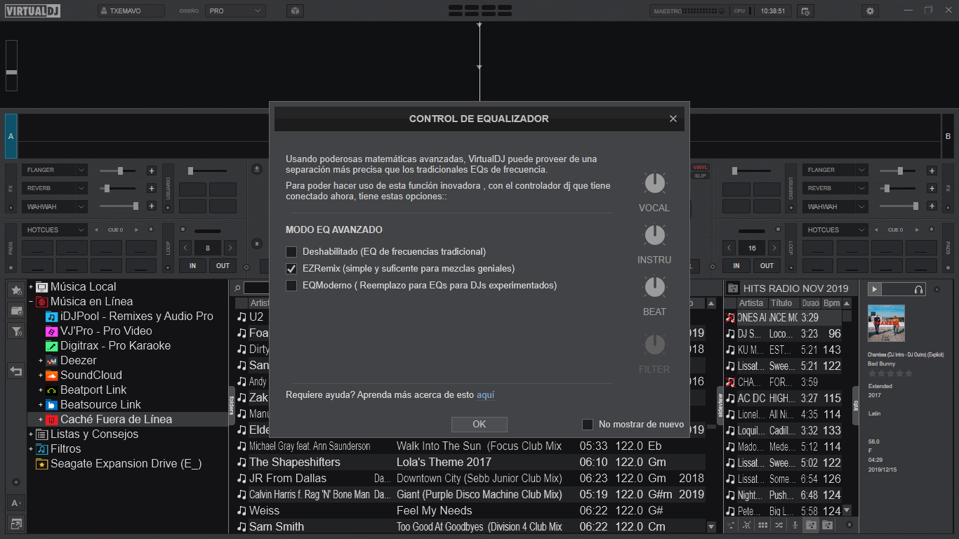
Task: Click the favorite folder star icon in the sidebar
Action: 16,290
